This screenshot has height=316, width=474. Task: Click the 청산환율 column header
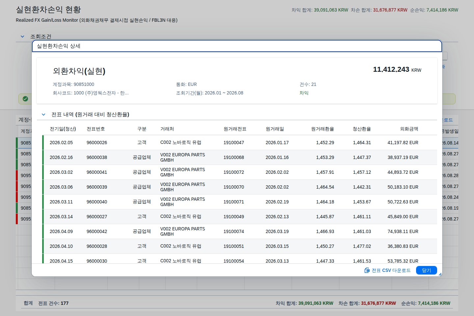(x=362, y=129)
